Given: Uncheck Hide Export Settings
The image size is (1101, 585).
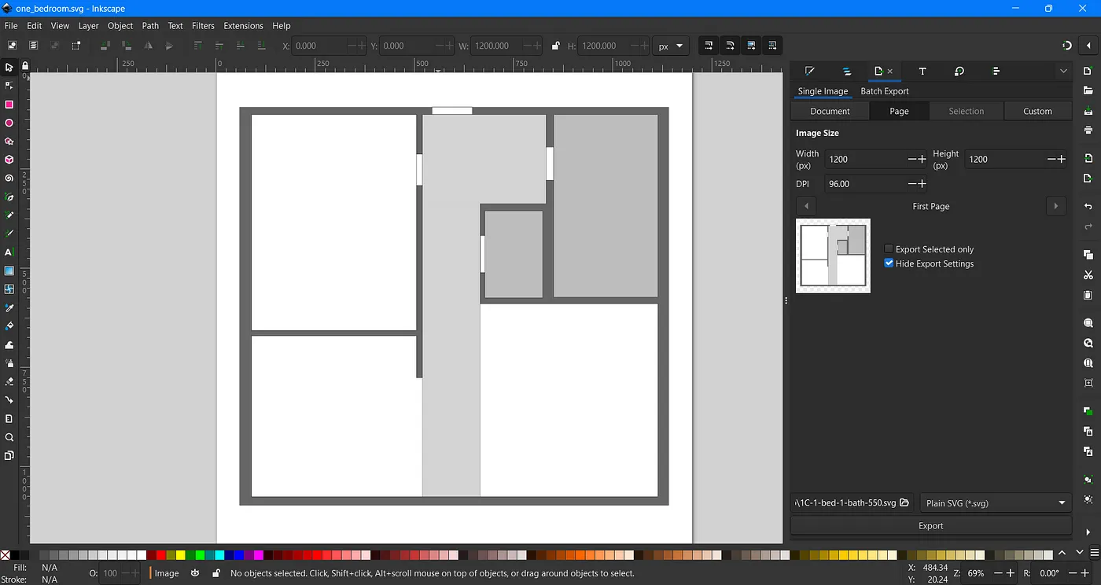Looking at the screenshot, I should pos(889,263).
